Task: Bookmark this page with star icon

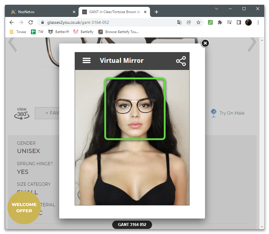Action: pyautogui.click(x=198, y=22)
